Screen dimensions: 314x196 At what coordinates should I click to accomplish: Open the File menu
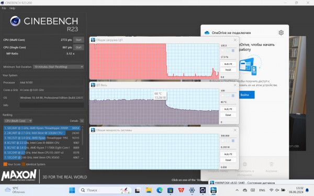point(4,8)
